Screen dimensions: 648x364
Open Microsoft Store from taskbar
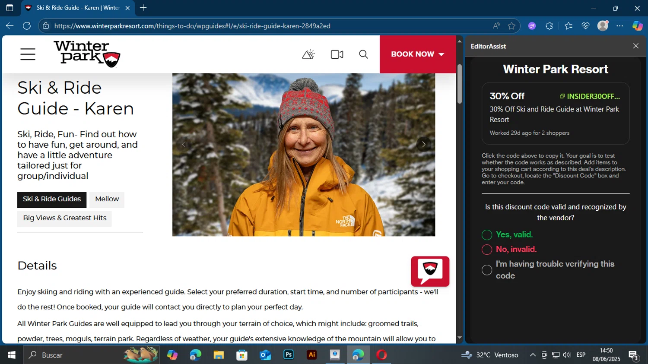coord(242,355)
